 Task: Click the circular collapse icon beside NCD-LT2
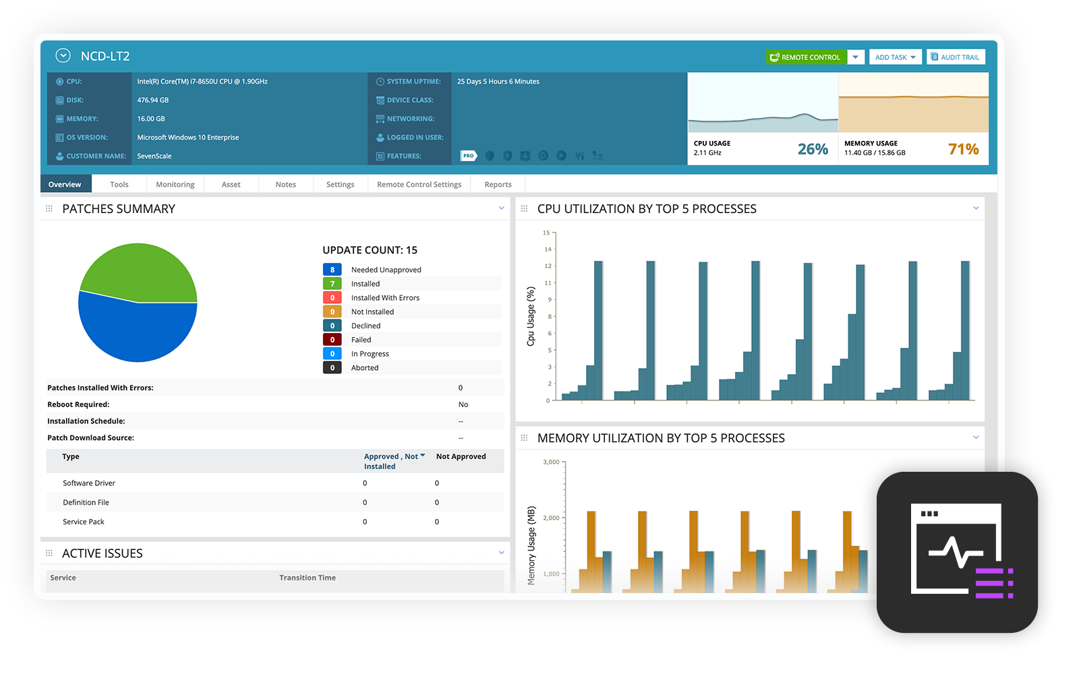[63, 56]
